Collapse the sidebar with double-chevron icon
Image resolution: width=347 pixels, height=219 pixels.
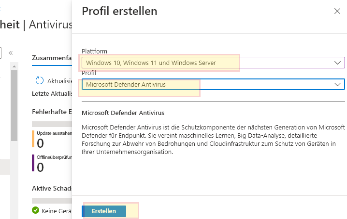(11, 53)
